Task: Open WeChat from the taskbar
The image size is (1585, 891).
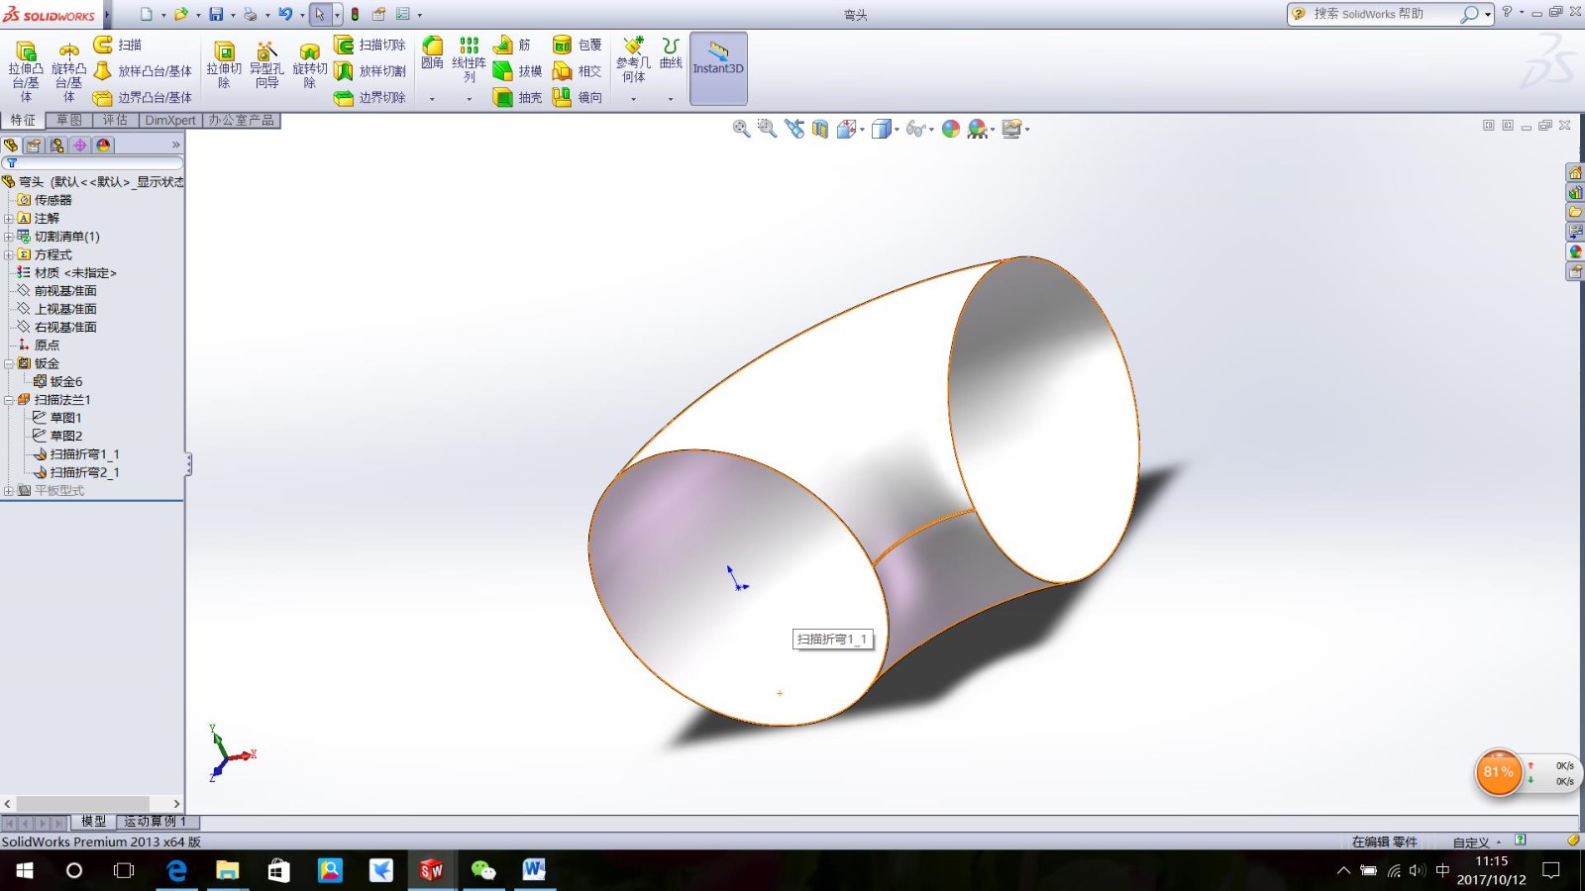Action: [482, 870]
